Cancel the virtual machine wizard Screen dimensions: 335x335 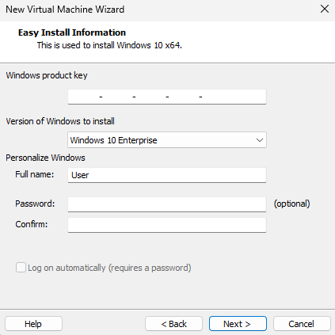pyautogui.click(x=302, y=324)
